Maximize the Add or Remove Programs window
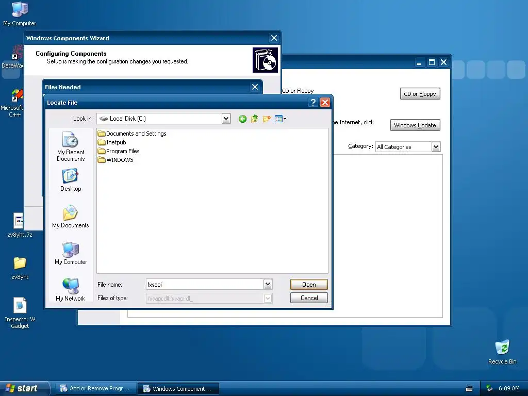 432,62
